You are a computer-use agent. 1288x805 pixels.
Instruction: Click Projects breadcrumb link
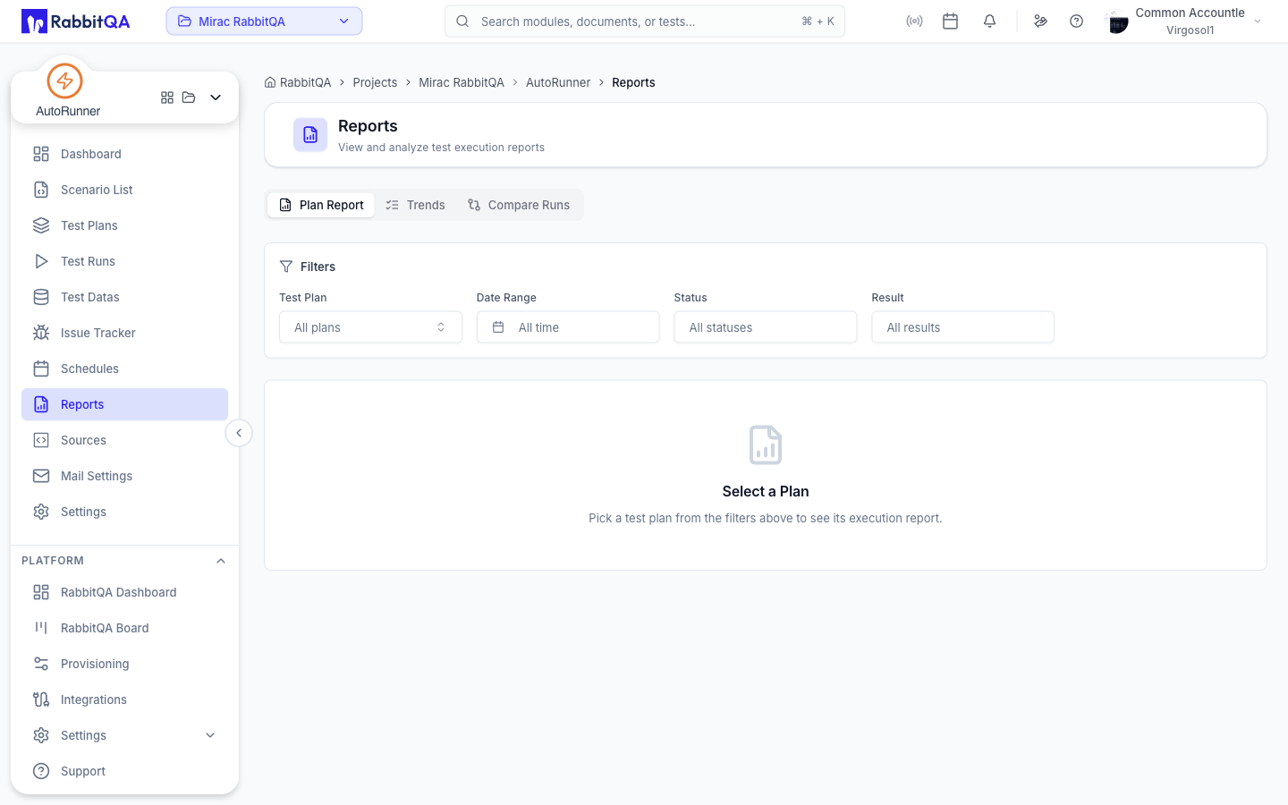(375, 82)
